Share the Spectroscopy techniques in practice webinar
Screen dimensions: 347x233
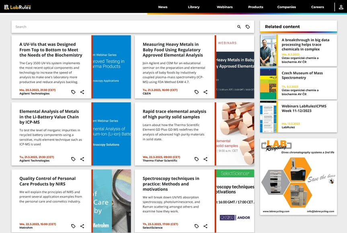(x=205, y=226)
